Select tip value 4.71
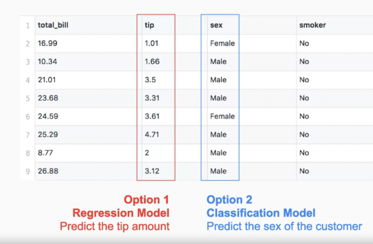Image resolution: width=373 pixels, height=244 pixels. point(152,135)
